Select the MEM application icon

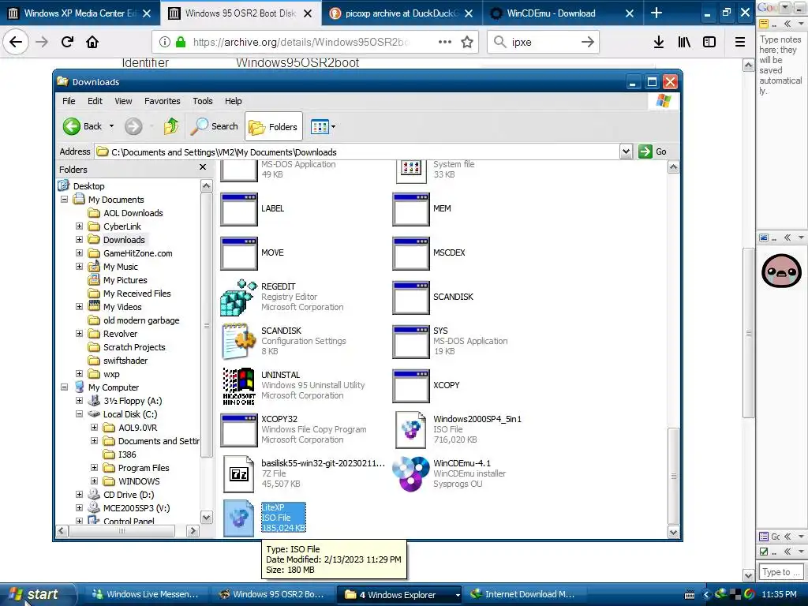[x=410, y=209]
